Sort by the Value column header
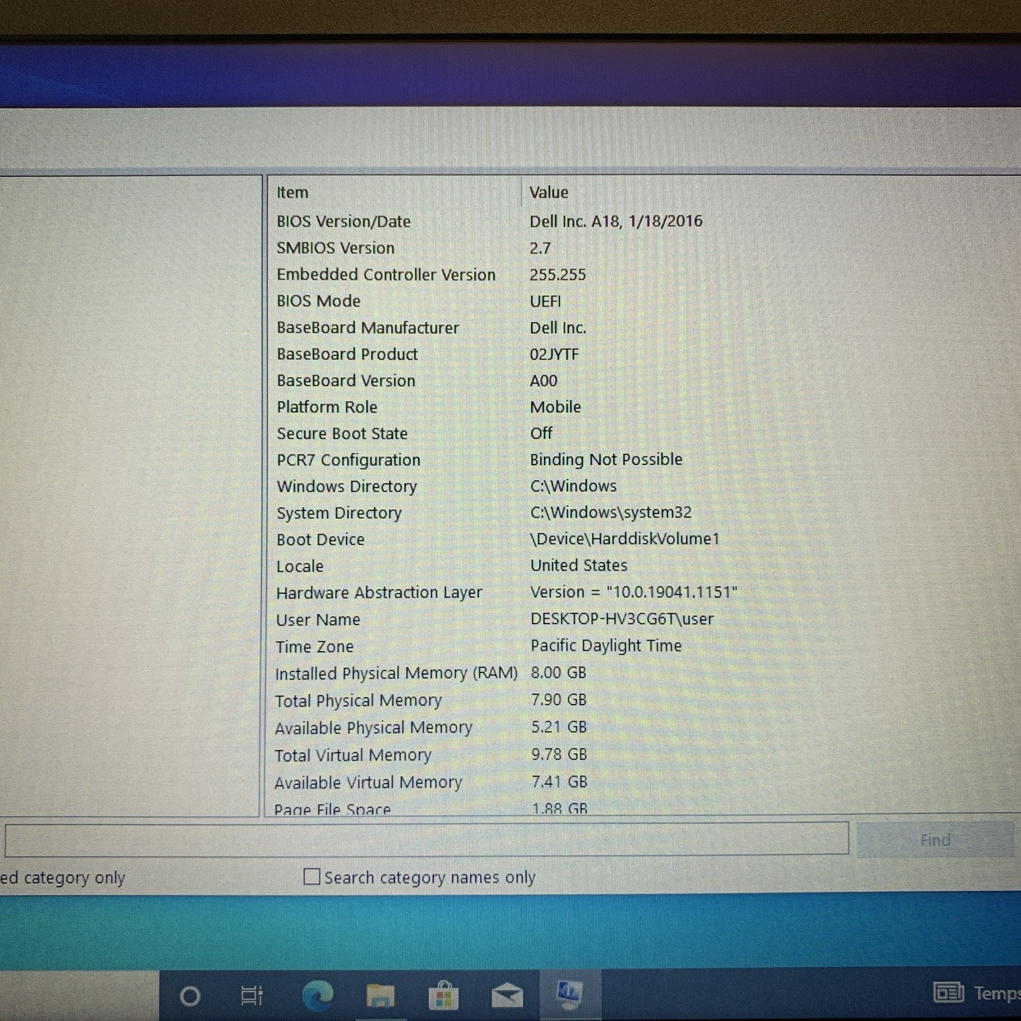 [771, 192]
